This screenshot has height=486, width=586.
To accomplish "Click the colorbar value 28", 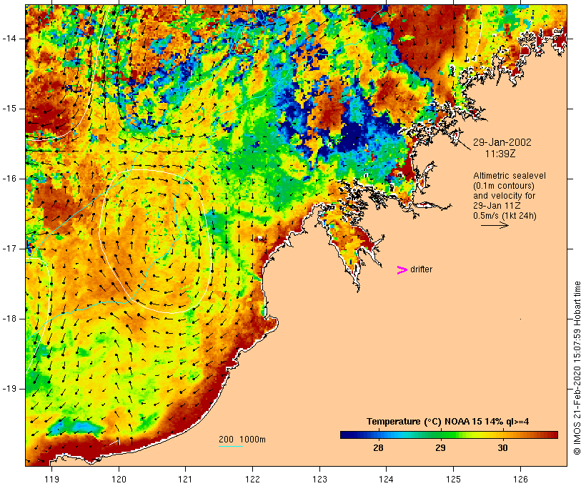I will coord(378,447).
